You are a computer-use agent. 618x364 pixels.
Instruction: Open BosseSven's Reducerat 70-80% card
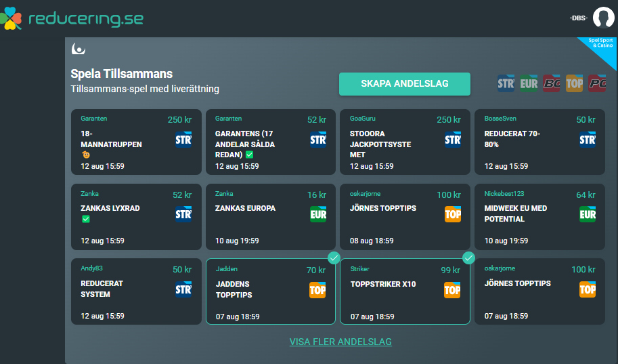(x=539, y=142)
